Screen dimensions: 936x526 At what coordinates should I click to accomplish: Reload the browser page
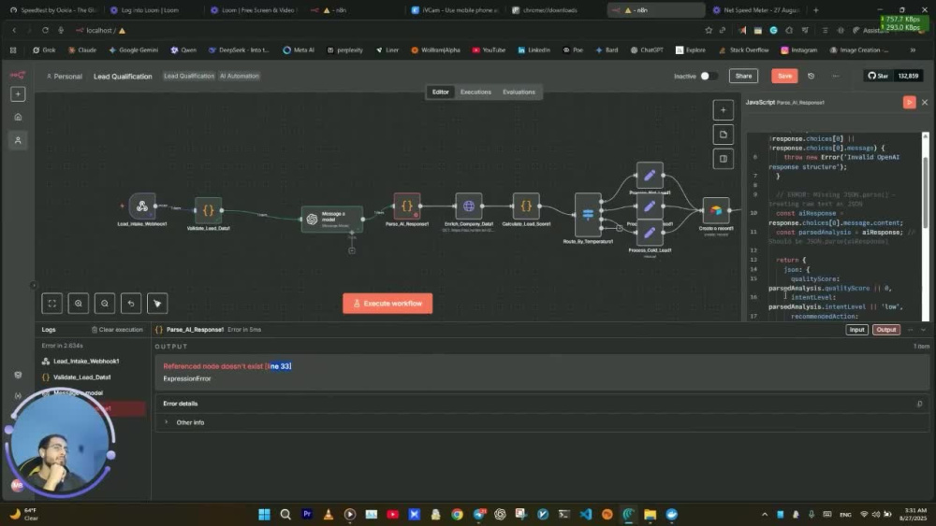[45, 30]
